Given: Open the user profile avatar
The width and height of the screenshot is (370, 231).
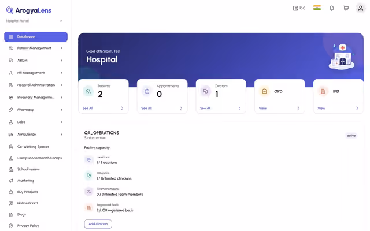Looking at the screenshot, I should click(x=361, y=8).
